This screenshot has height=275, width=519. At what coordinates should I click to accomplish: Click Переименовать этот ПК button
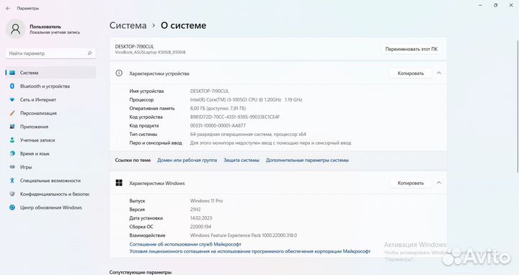(411, 49)
